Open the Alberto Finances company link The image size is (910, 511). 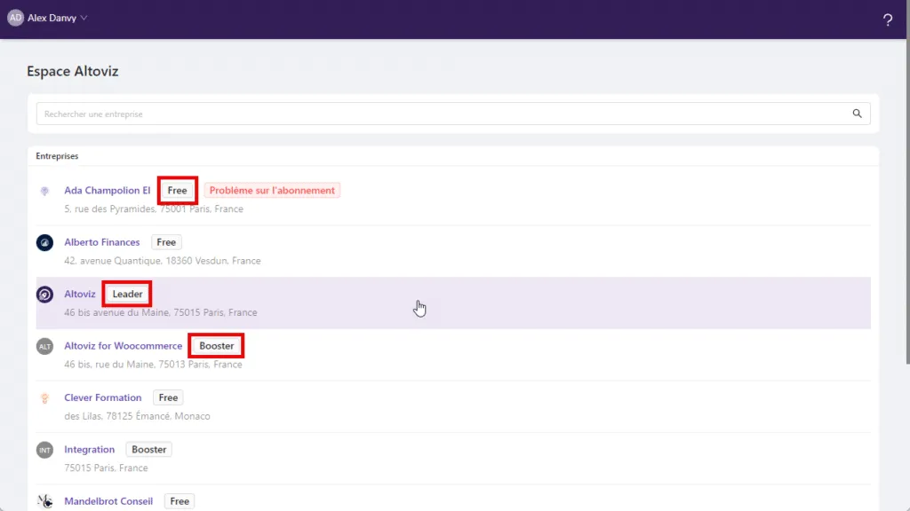click(101, 242)
